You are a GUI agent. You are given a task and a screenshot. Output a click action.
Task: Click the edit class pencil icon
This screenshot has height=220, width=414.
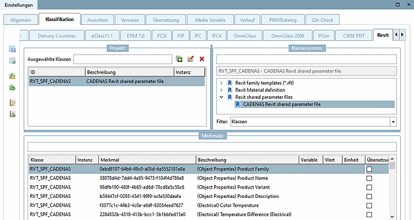pyautogui.click(x=190, y=59)
